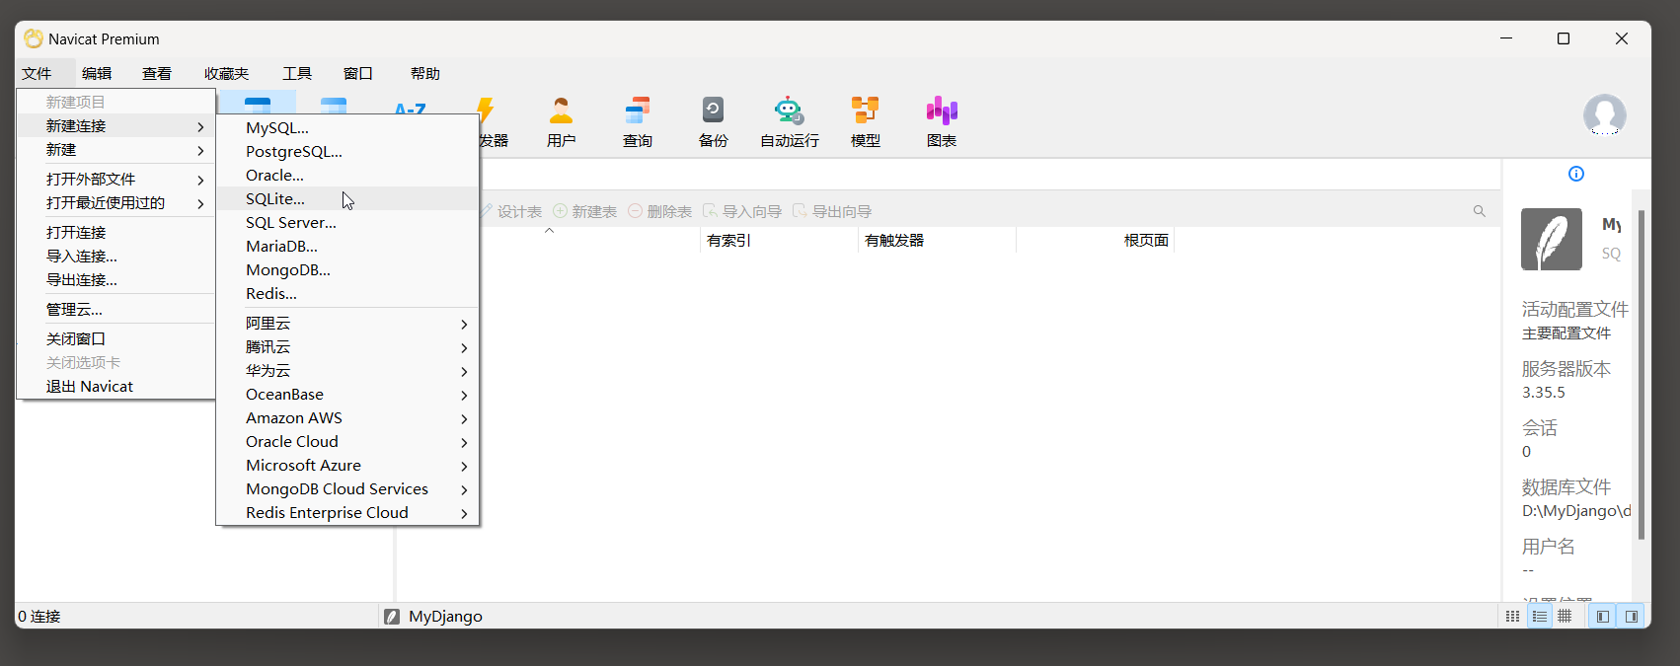The width and height of the screenshot is (1680, 666).
Task: Click the 设计表 button
Action: 510,211
